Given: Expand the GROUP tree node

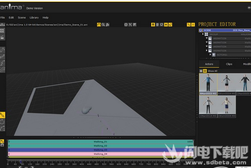Looking at the screenshot, I should (x=203, y=34).
